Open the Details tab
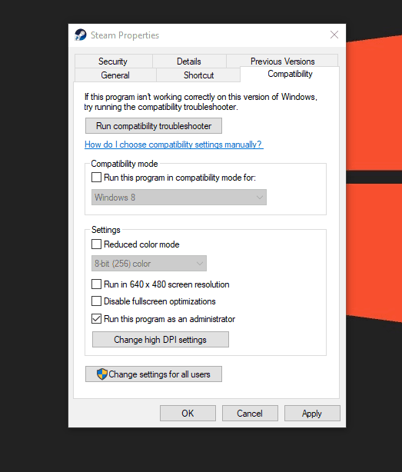Screen dimensions: 402x472 [189, 61]
